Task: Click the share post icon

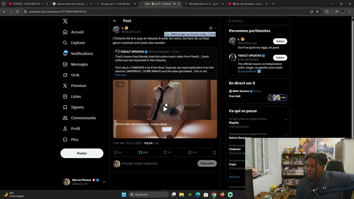Action: pyautogui.click(x=214, y=152)
